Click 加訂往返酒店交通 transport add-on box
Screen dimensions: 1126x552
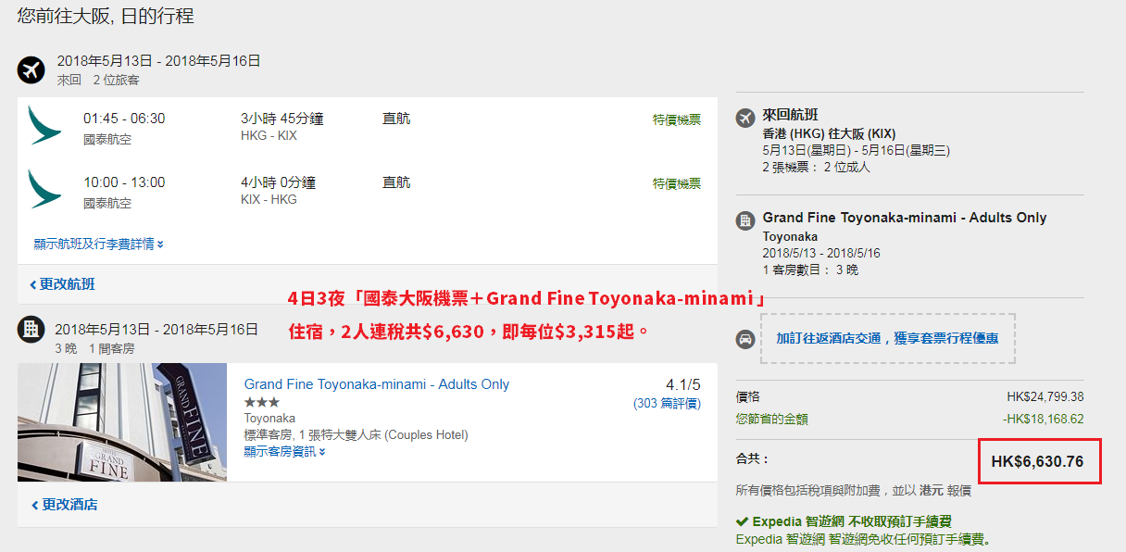click(887, 338)
